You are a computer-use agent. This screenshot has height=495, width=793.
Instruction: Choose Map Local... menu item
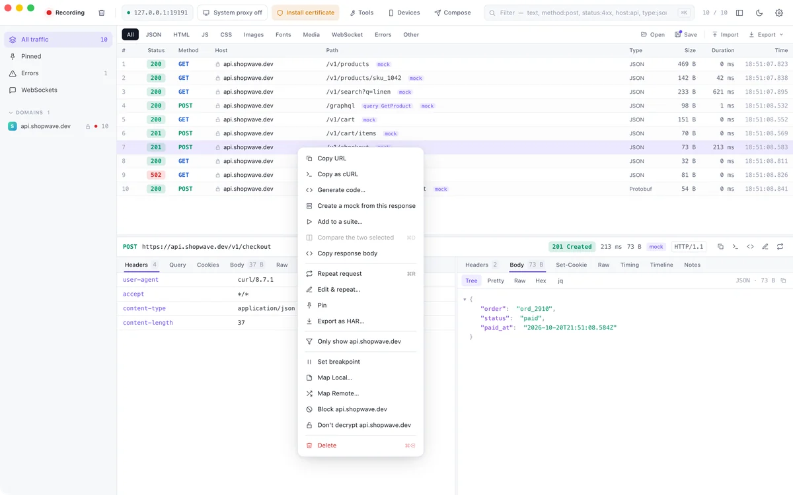pos(361,378)
